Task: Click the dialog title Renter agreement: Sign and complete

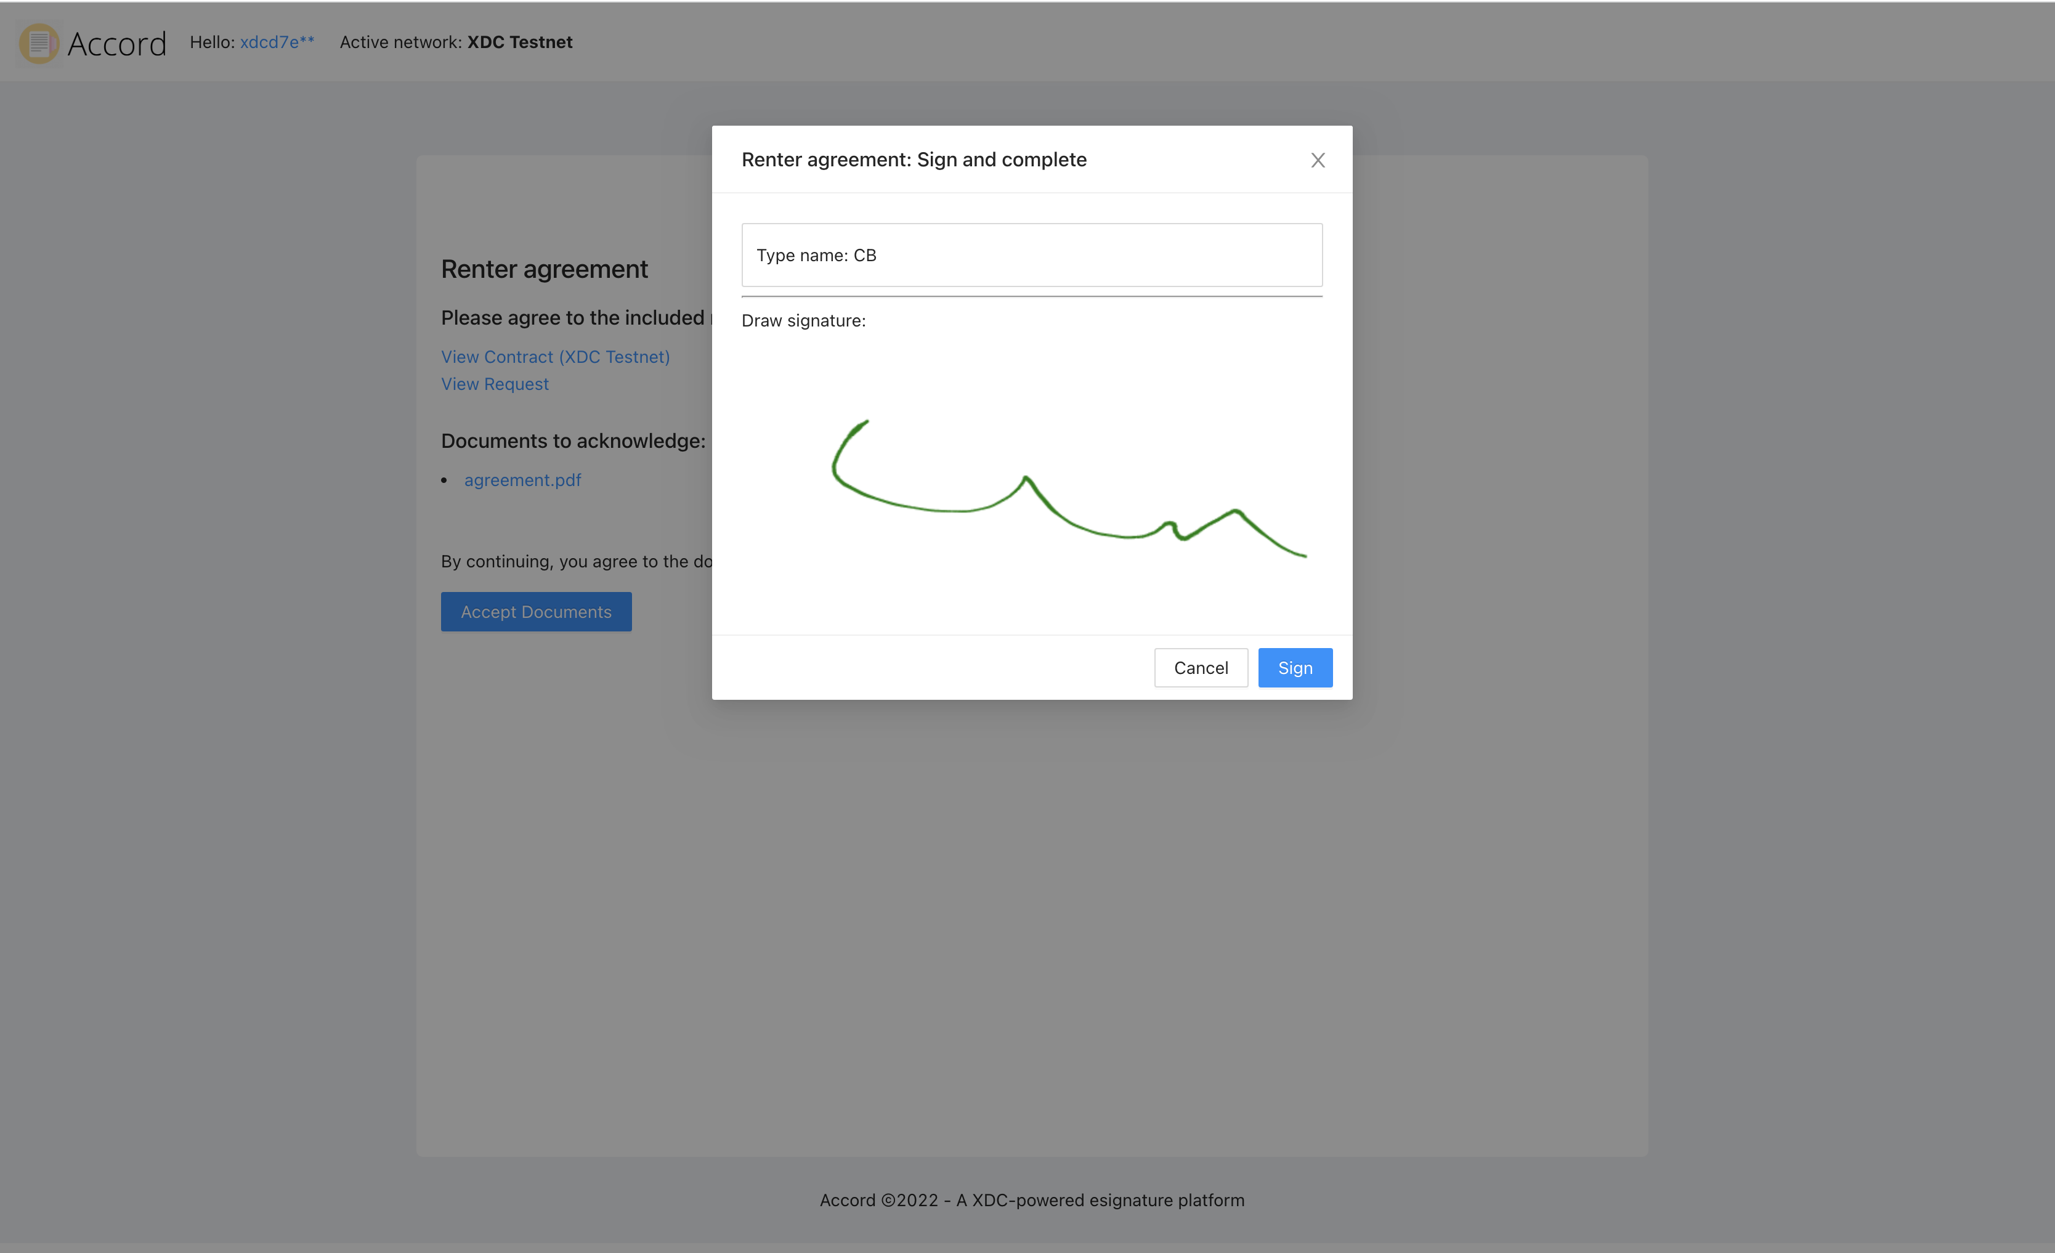Action: [914, 160]
